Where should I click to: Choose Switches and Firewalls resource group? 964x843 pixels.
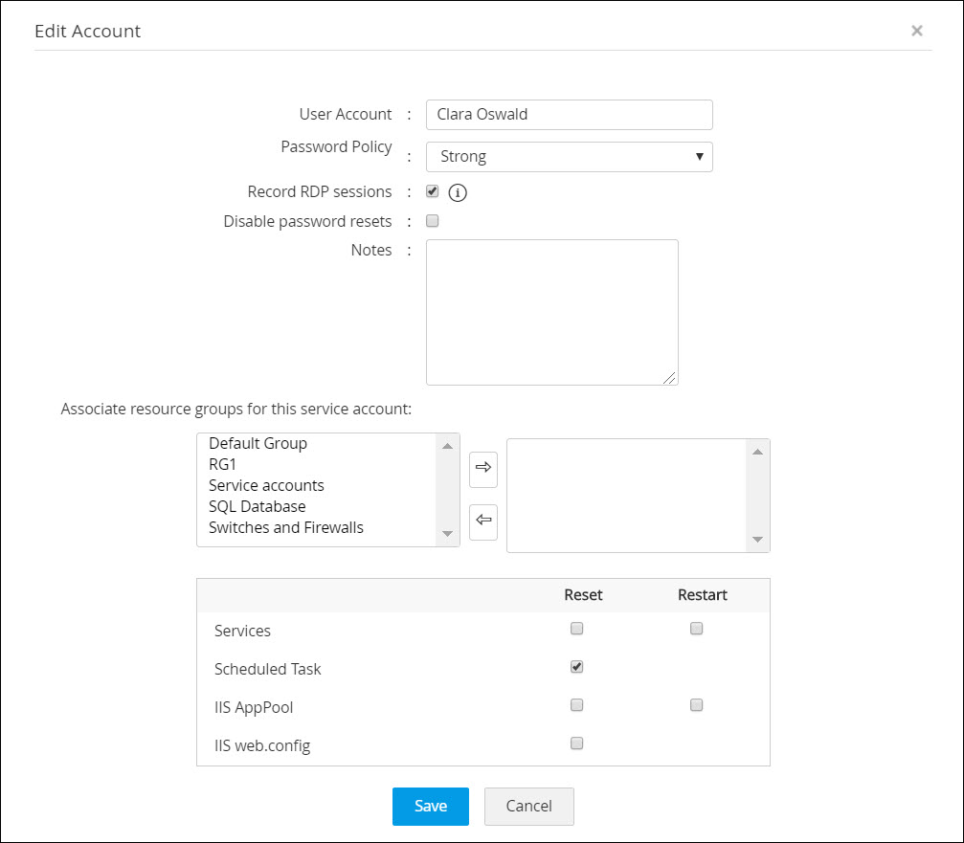click(285, 527)
